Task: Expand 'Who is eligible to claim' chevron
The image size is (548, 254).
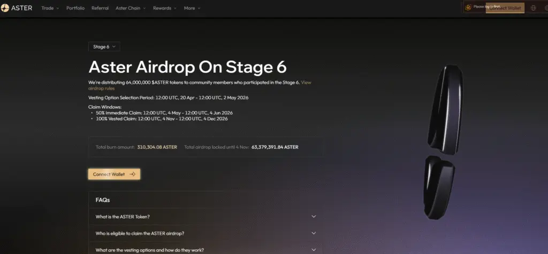Action: [x=314, y=233]
